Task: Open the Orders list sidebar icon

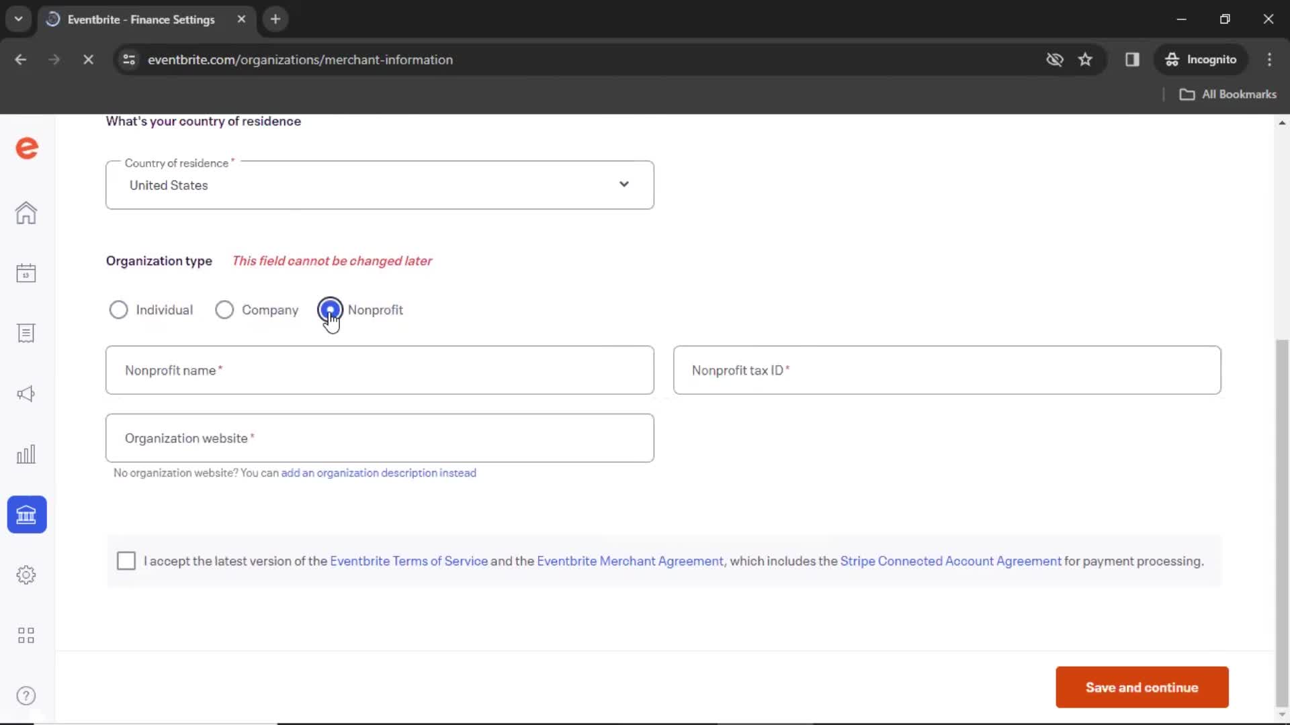Action: coord(26,334)
